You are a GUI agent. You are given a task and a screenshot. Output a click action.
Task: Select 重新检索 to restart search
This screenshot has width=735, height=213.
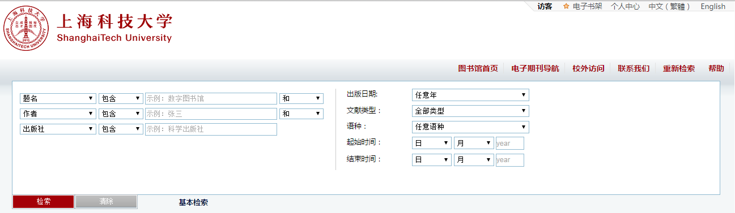pos(679,68)
